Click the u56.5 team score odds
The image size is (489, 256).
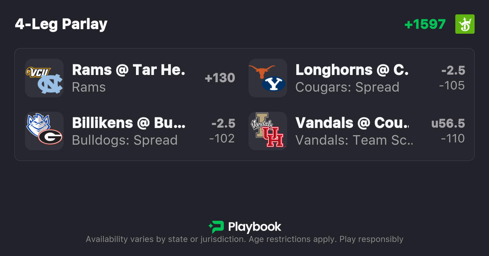coord(448,131)
